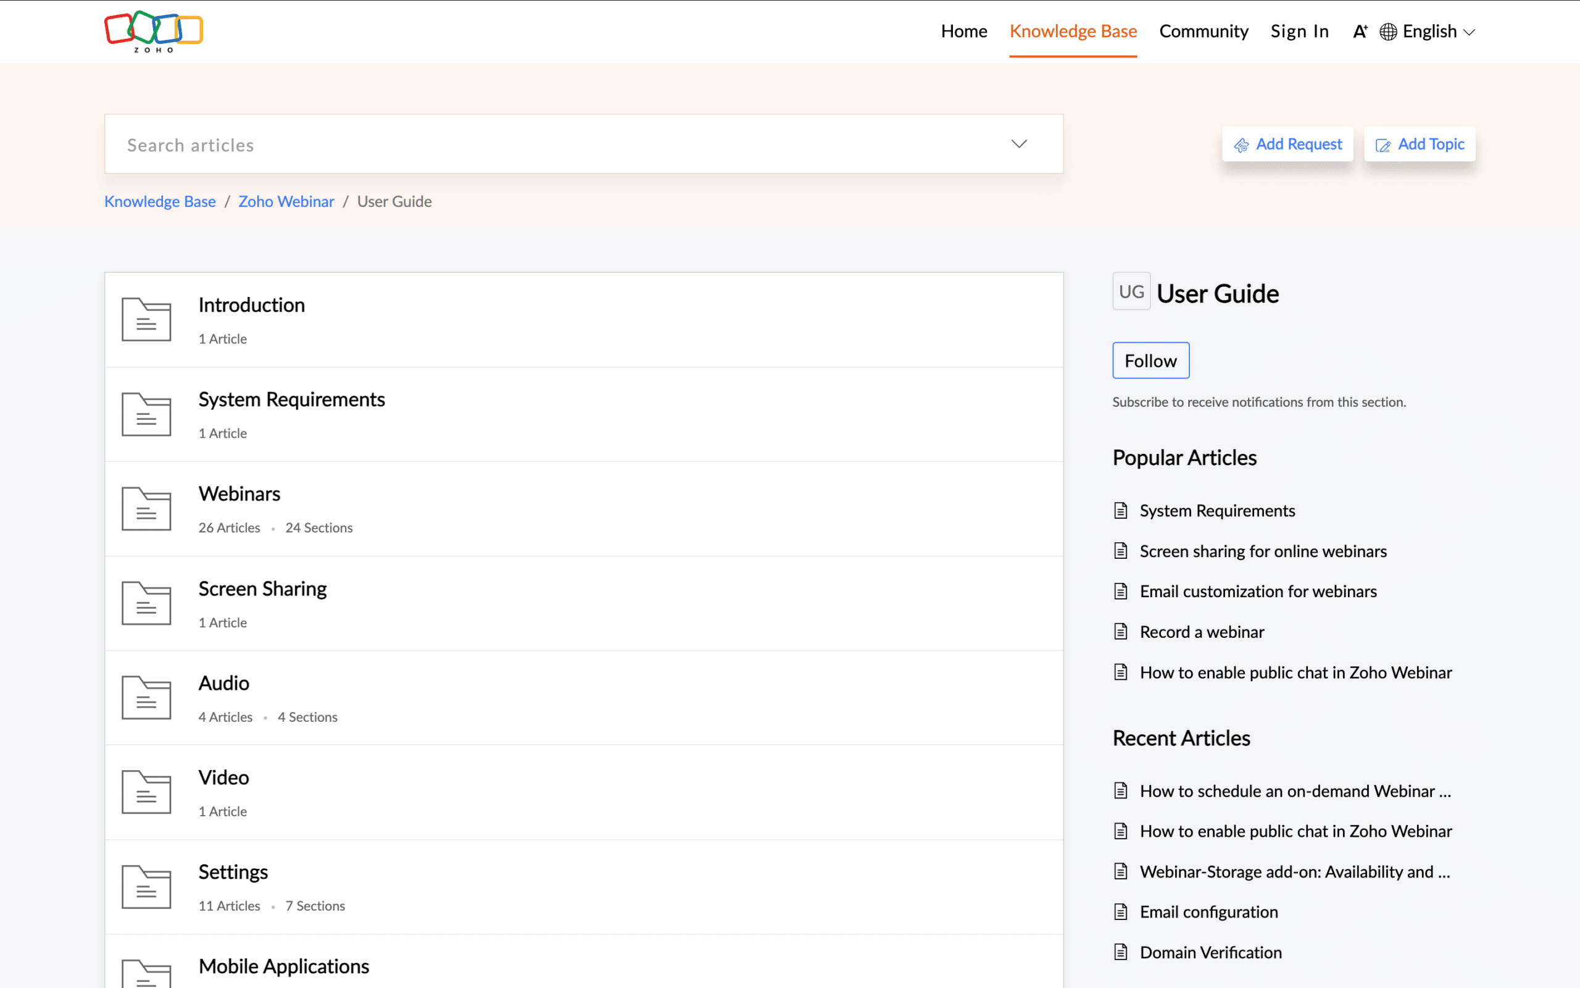Viewport: 1580px width, 988px height.
Task: Open the Screen sharing for online webinars article
Action: pyautogui.click(x=1263, y=551)
